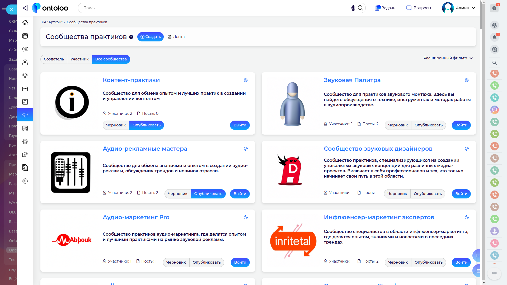
Task: Switch to the Создатель tab
Action: click(x=54, y=59)
